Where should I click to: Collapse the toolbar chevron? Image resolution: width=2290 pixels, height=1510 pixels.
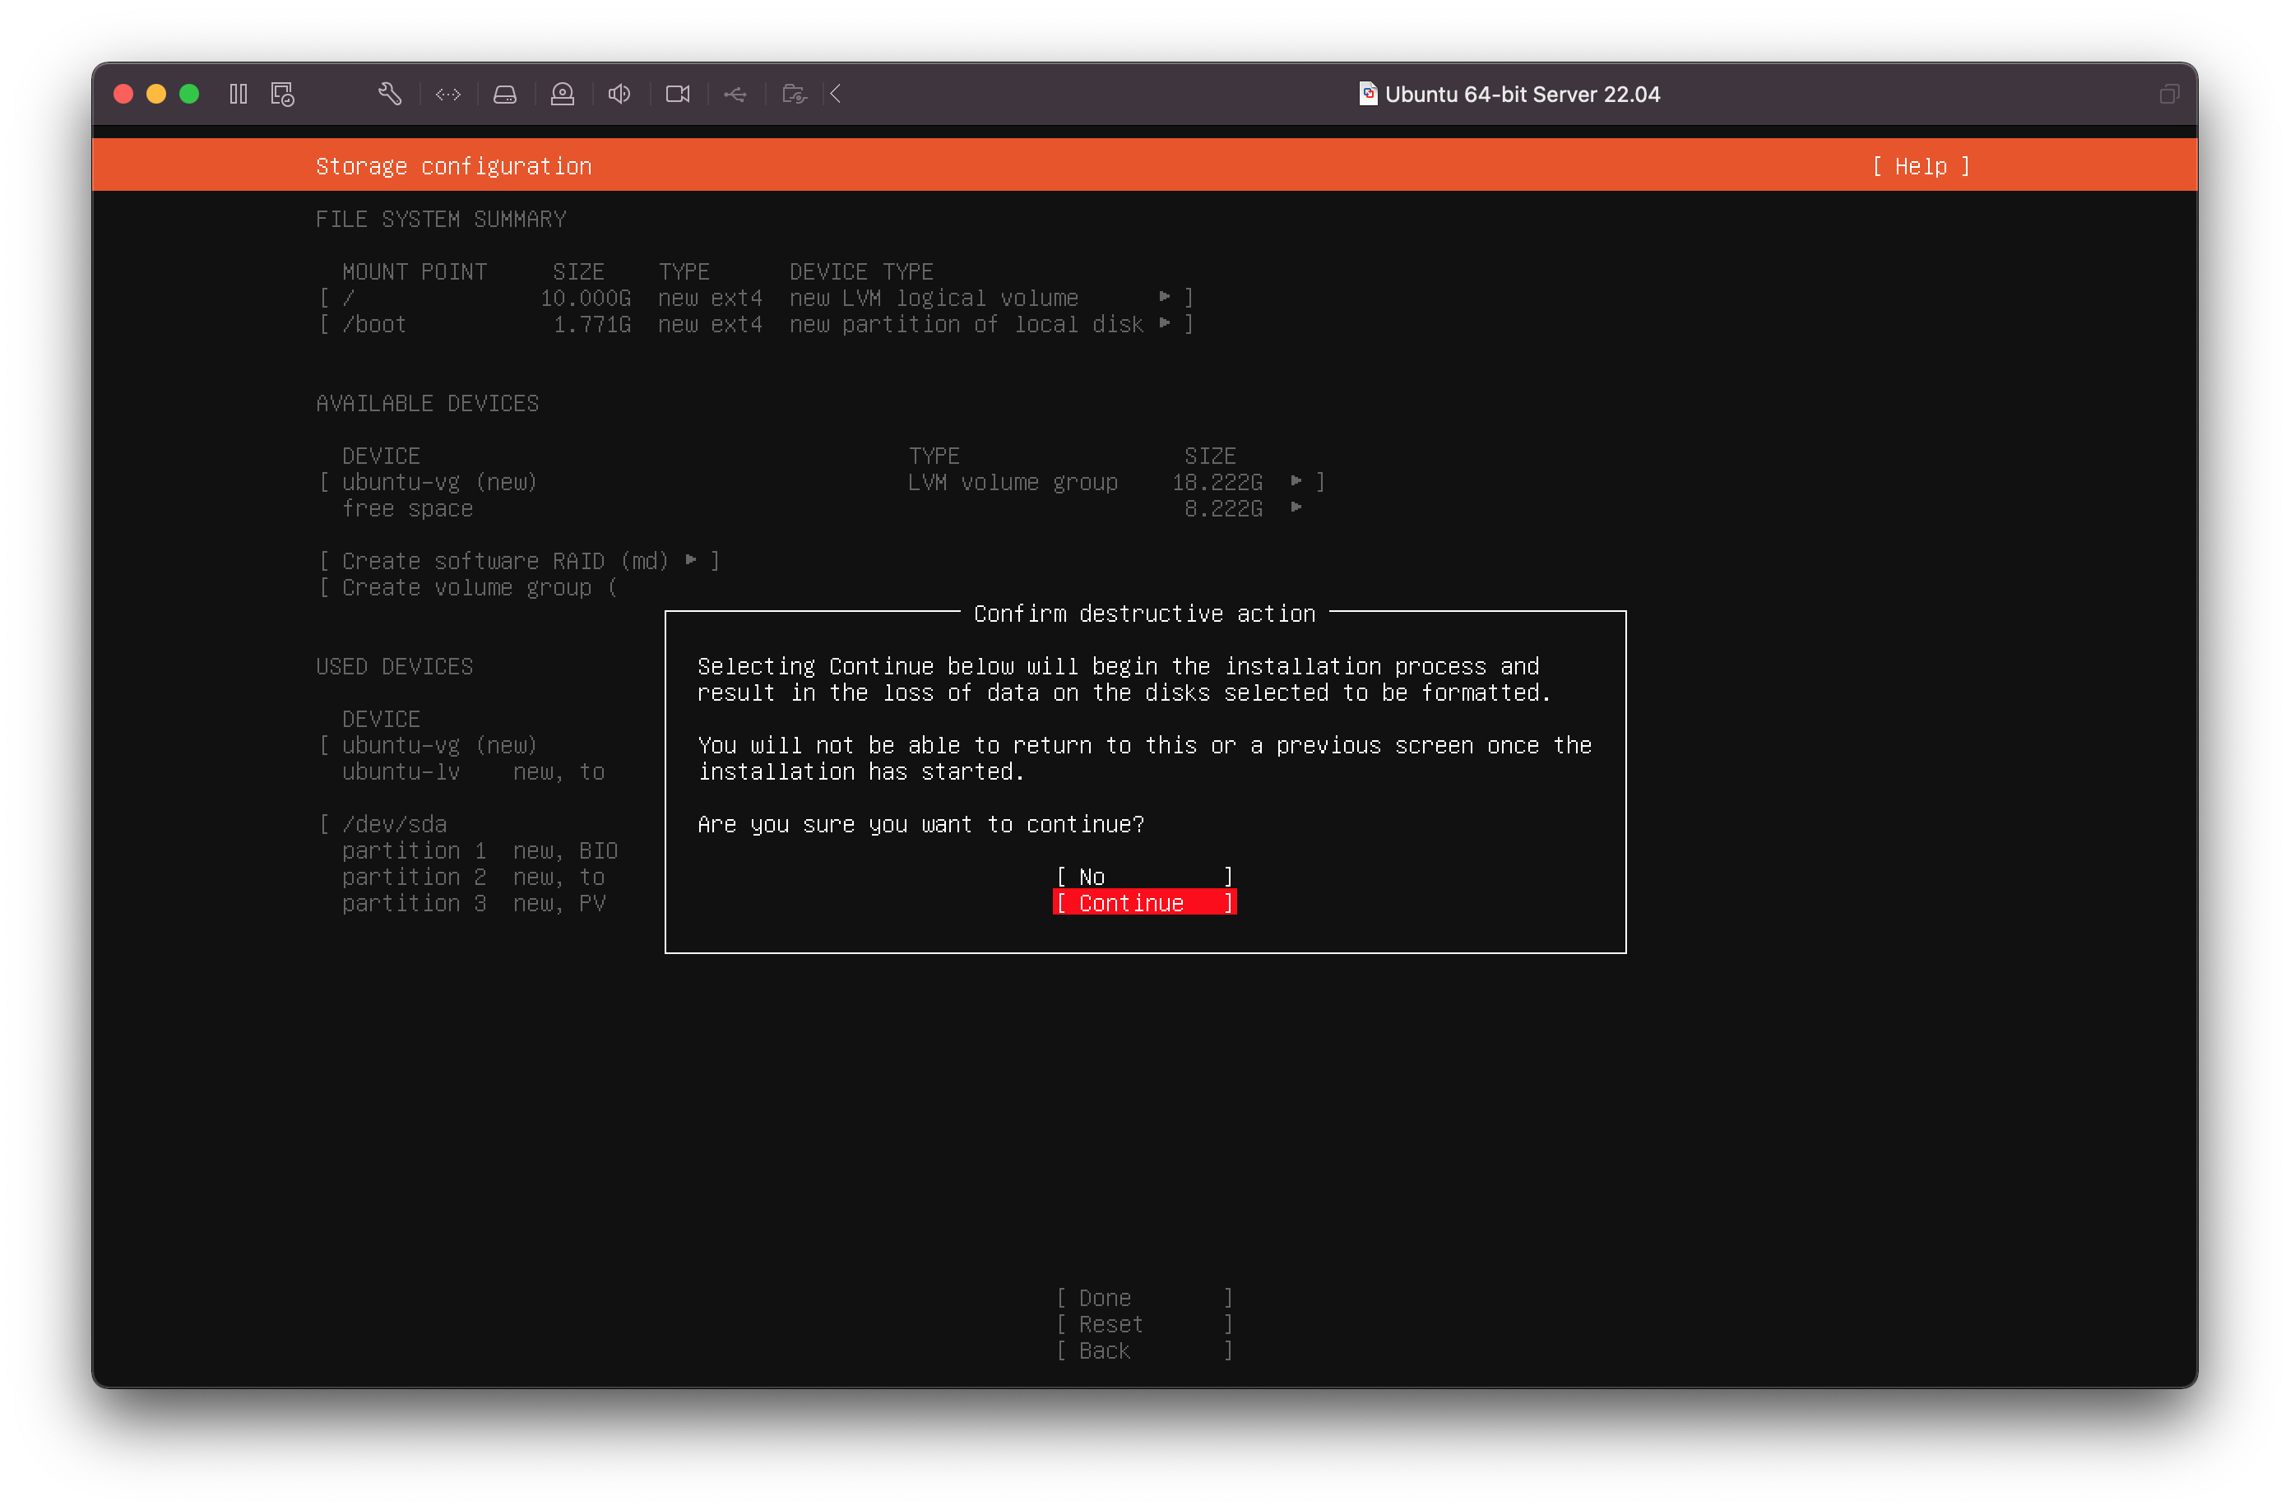[836, 94]
